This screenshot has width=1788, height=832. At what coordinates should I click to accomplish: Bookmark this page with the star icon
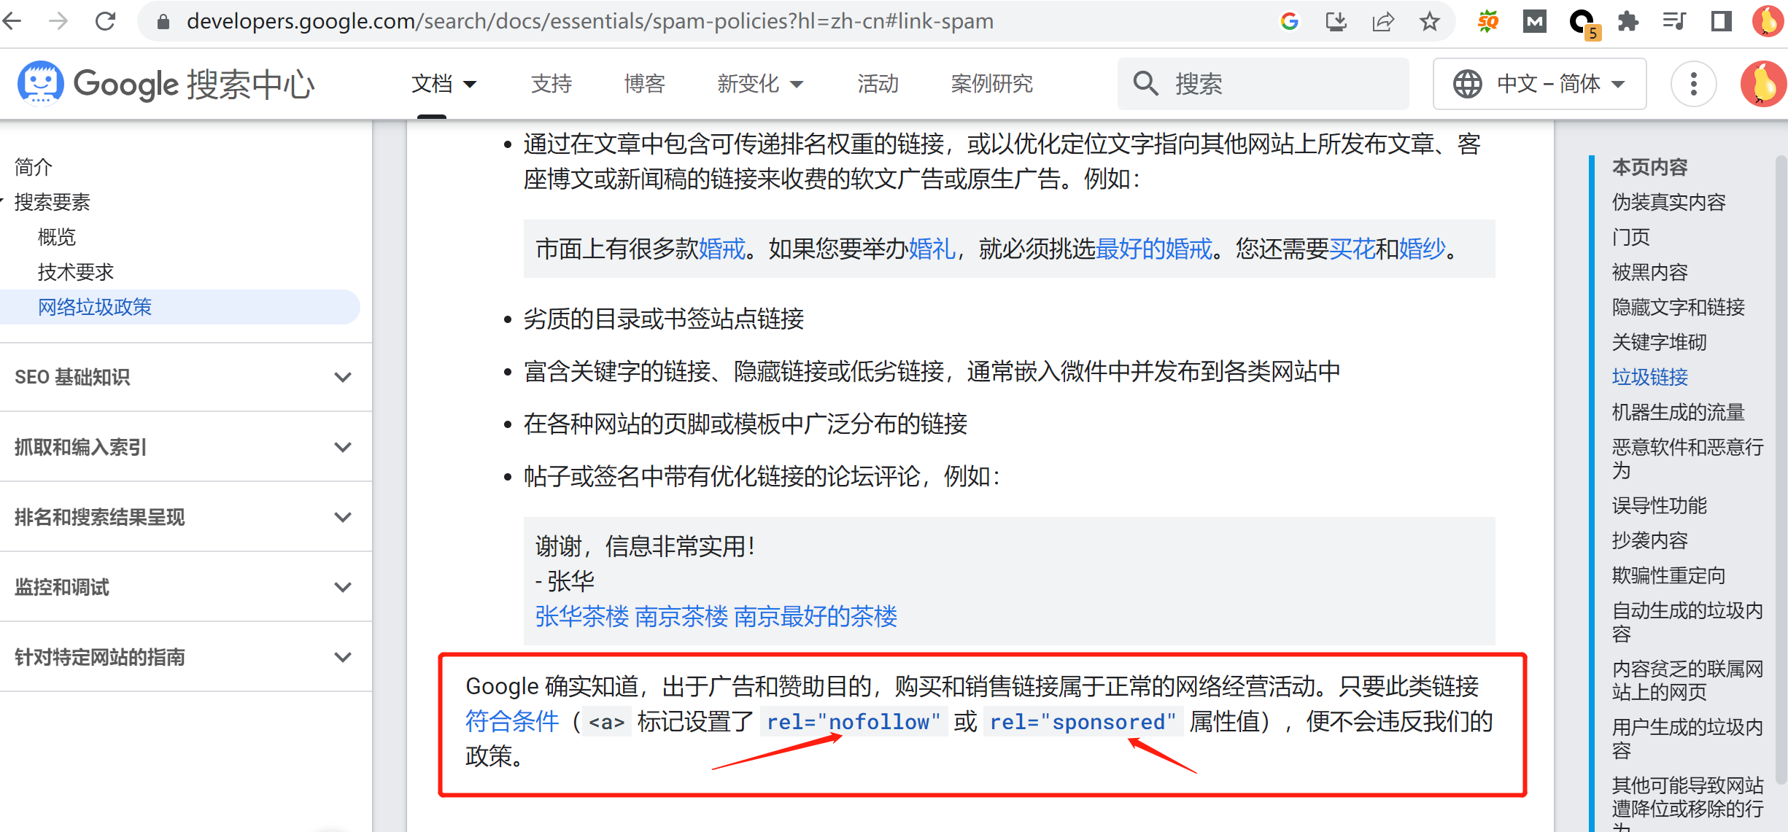(x=1430, y=22)
